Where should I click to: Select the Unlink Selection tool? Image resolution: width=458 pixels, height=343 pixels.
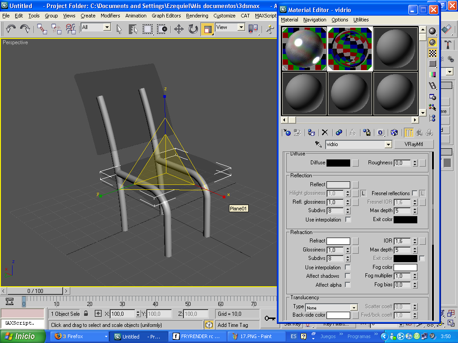(x=56, y=29)
